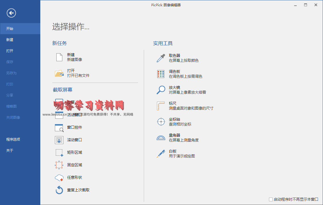
Task: Start the crosshair coordinate axis tool
Action: 161,122
